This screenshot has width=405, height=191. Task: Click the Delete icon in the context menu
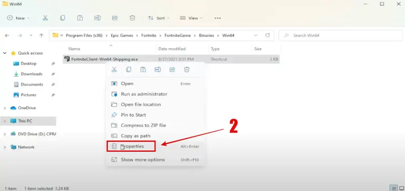[x=187, y=70]
